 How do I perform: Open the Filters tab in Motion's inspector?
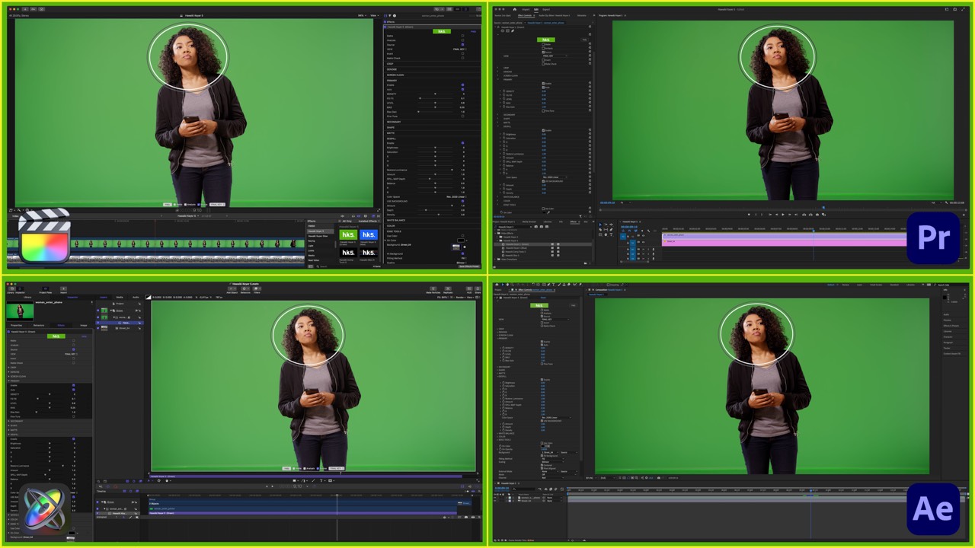[61, 325]
